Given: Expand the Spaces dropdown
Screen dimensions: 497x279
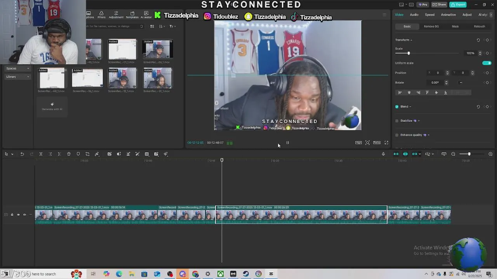Looking at the screenshot, I should (18, 69).
